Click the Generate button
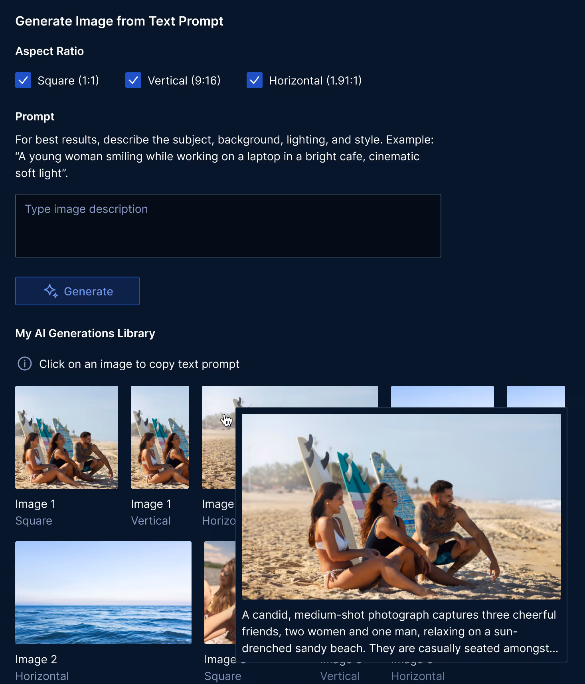 coord(77,291)
